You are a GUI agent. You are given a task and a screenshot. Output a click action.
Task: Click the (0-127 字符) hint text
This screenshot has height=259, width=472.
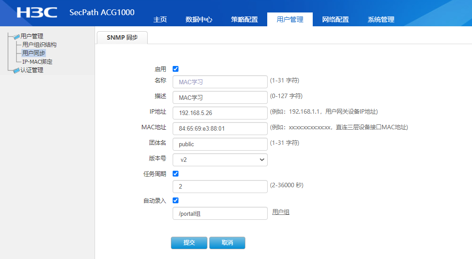(x=286, y=96)
